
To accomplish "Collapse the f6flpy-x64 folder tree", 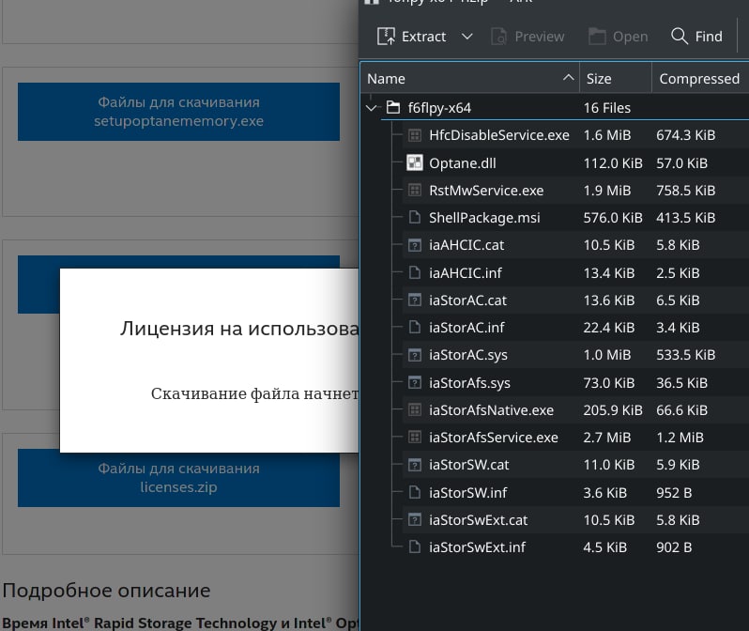I will (x=371, y=108).
